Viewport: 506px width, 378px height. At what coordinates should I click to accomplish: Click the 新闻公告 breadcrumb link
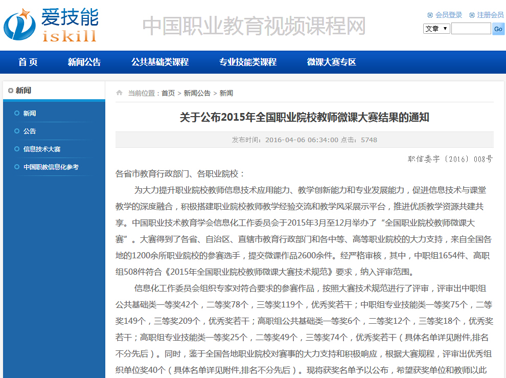click(x=197, y=93)
